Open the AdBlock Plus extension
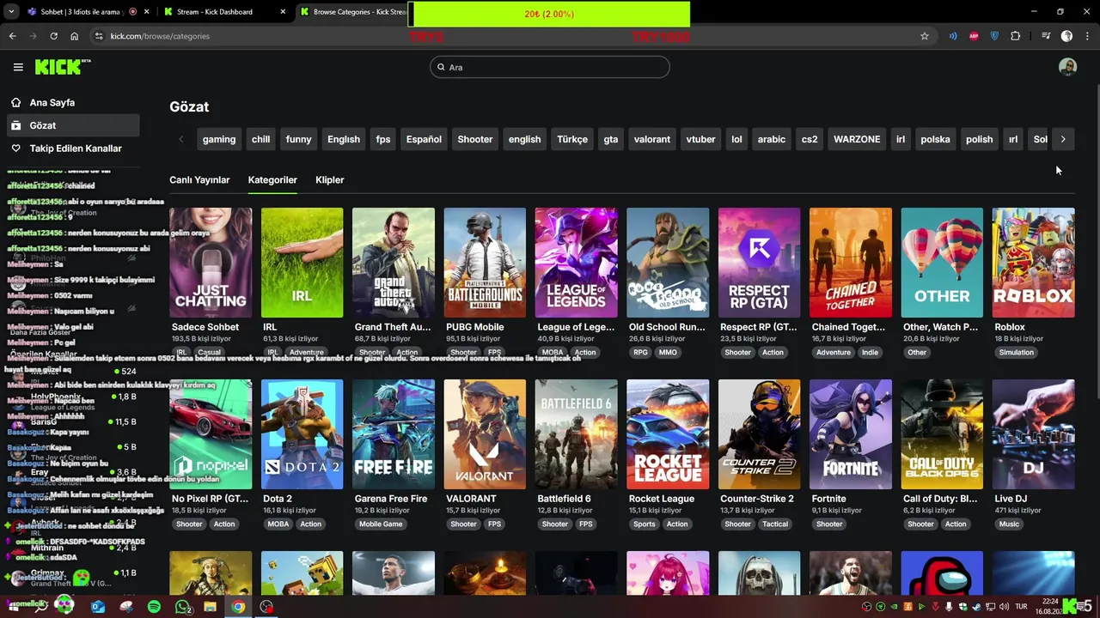The width and height of the screenshot is (1100, 618). coord(974,36)
